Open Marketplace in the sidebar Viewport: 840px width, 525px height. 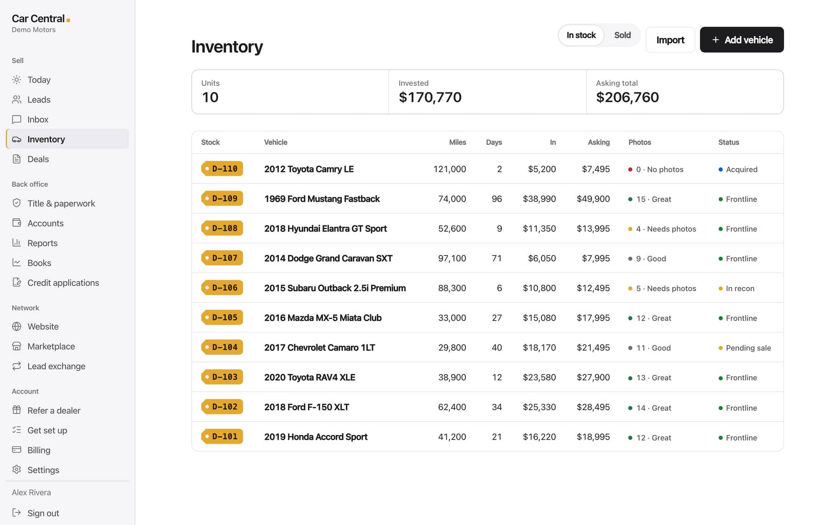point(68,346)
